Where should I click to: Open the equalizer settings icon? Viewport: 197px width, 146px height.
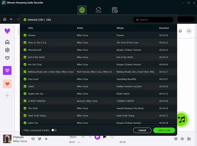pyautogui.click(x=189, y=139)
